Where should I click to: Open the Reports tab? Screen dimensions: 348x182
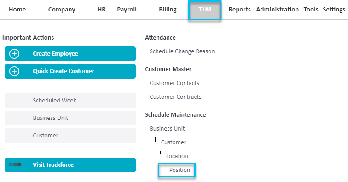pyautogui.click(x=239, y=10)
